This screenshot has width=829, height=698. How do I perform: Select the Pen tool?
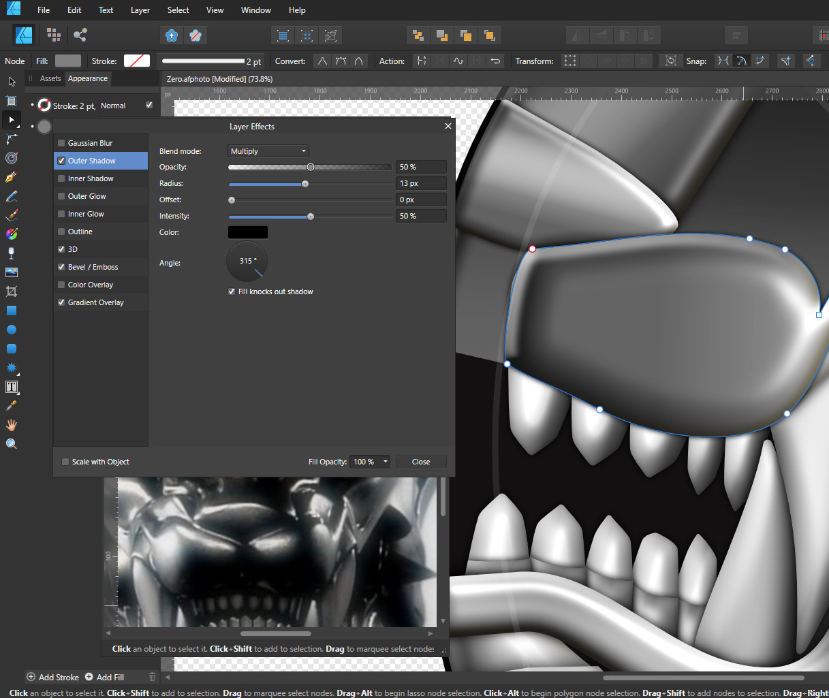11,177
